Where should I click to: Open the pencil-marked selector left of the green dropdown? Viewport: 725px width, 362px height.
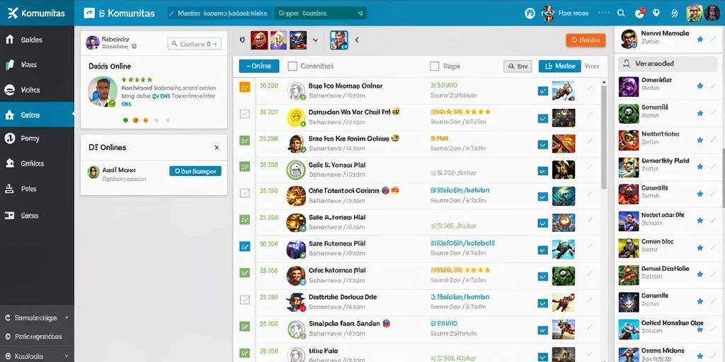pyautogui.click(x=219, y=13)
